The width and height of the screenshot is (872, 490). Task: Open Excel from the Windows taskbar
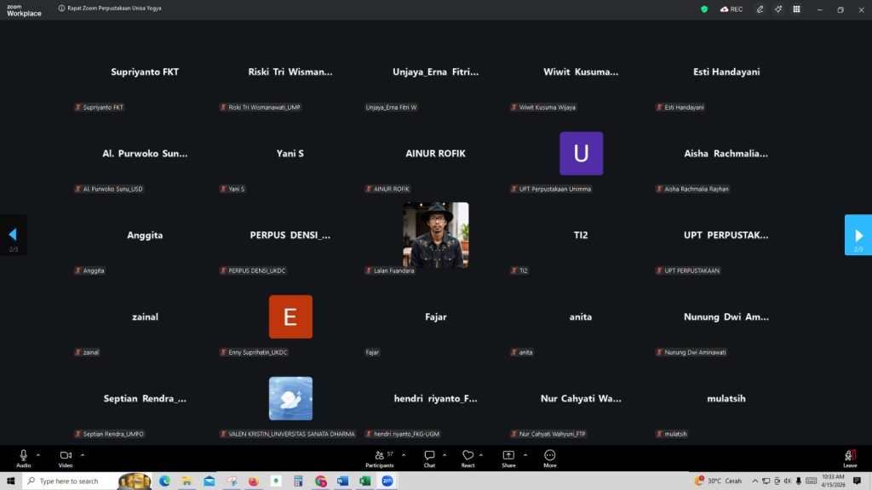click(x=364, y=481)
